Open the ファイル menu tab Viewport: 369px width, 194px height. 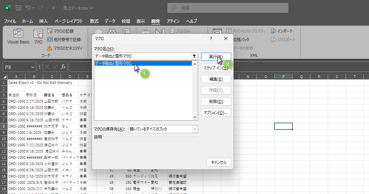10,21
